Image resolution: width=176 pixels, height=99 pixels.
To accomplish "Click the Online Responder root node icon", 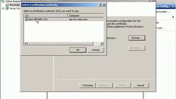I will [x=3, y=1].
